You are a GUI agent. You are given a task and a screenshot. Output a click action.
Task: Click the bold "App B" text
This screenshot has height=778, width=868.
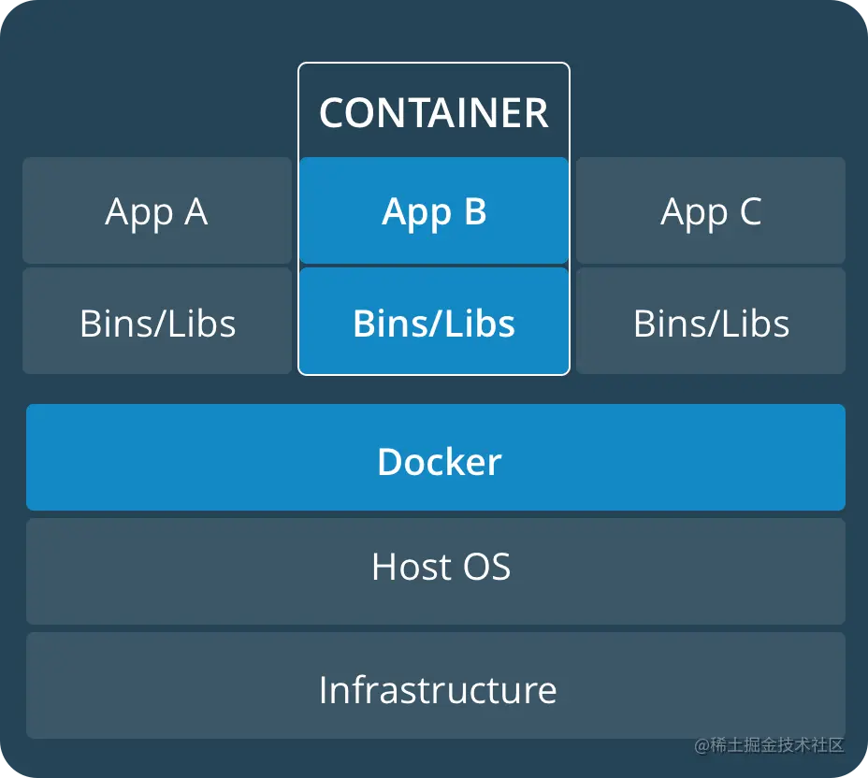click(434, 212)
